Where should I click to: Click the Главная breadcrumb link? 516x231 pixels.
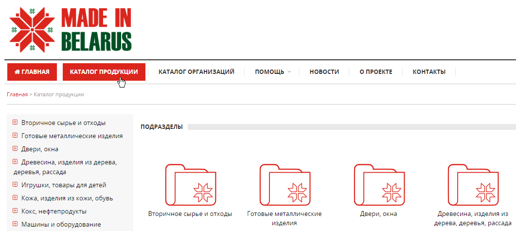(17, 94)
